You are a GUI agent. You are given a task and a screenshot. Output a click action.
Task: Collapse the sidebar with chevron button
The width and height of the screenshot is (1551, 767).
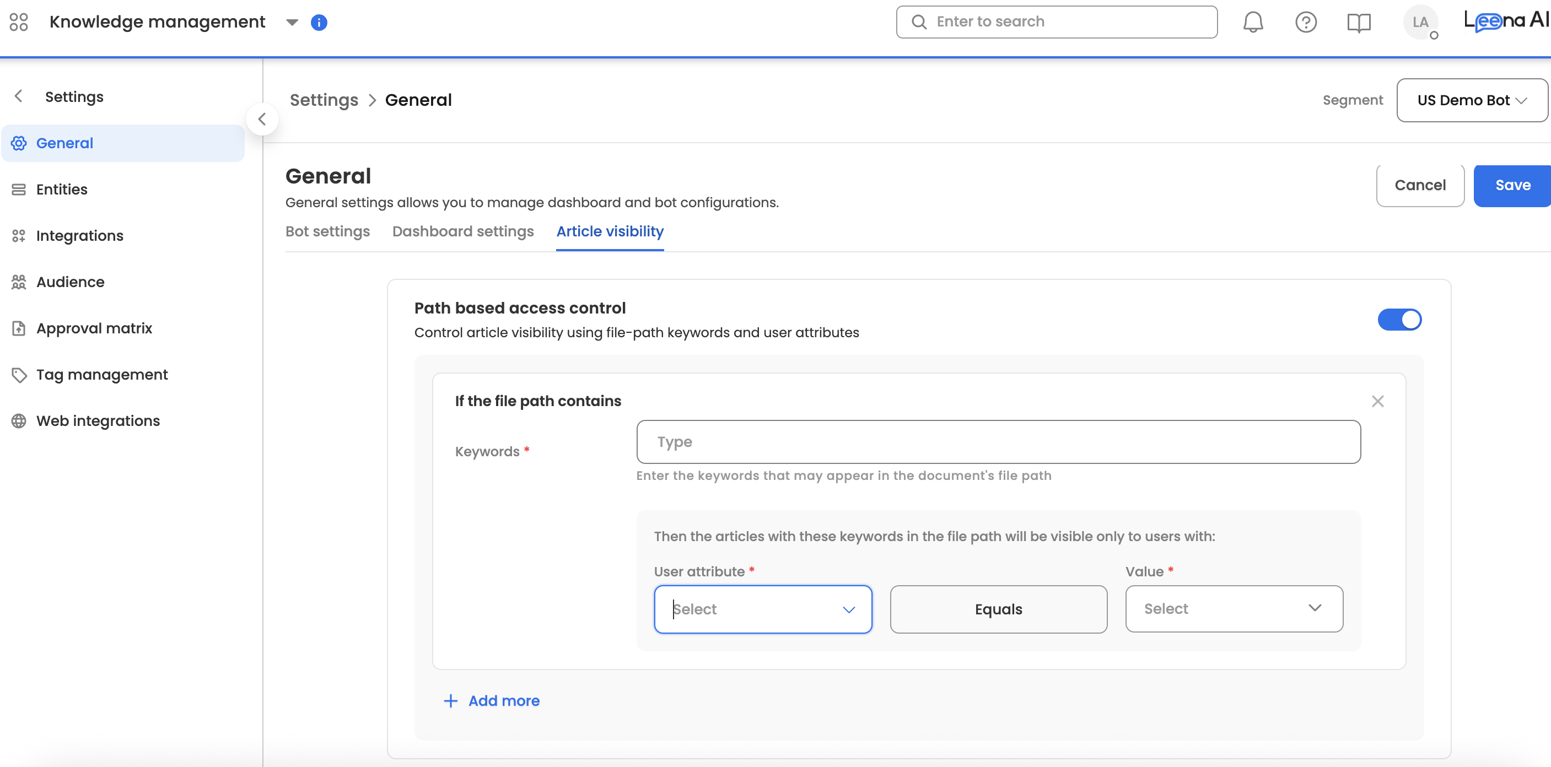[x=262, y=119]
